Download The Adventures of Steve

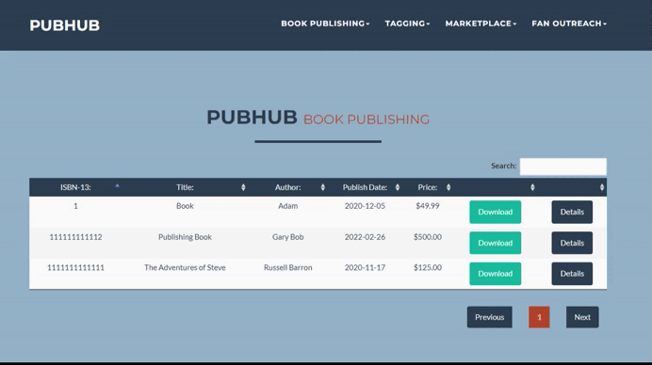click(x=496, y=274)
